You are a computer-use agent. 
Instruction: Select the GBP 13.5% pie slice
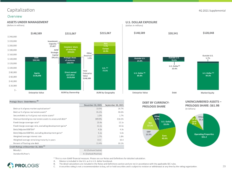coord(149,134)
